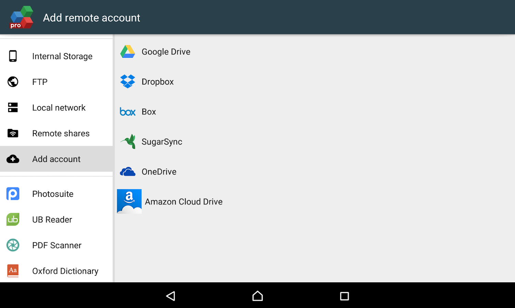Choose the Amazon Cloud Drive label

[x=184, y=202]
